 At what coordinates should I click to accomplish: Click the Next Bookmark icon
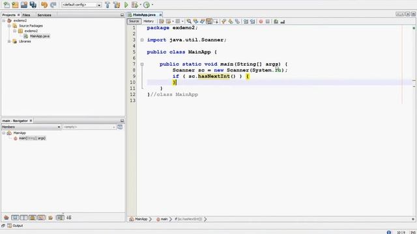pos(231,21)
